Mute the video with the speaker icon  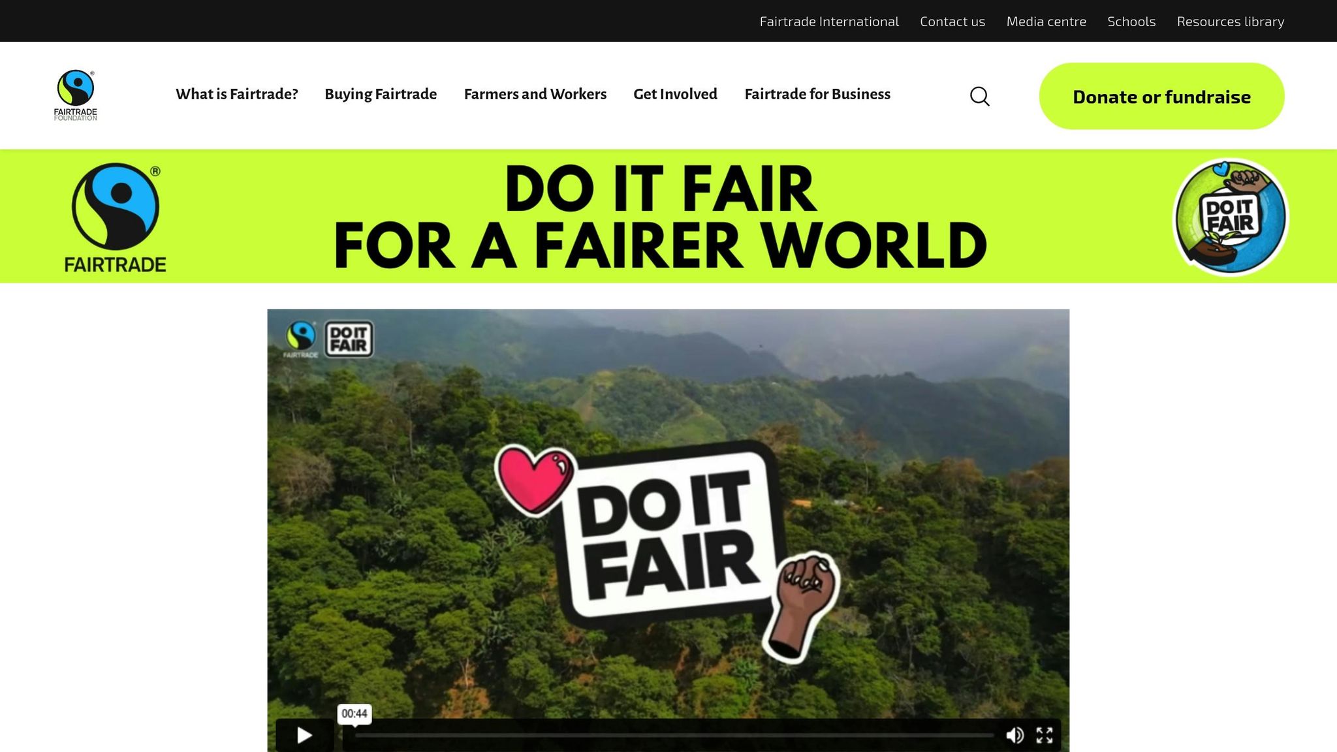(x=1015, y=735)
